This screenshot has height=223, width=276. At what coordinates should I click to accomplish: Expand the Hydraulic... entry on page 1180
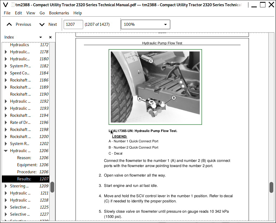tap(6, 59)
